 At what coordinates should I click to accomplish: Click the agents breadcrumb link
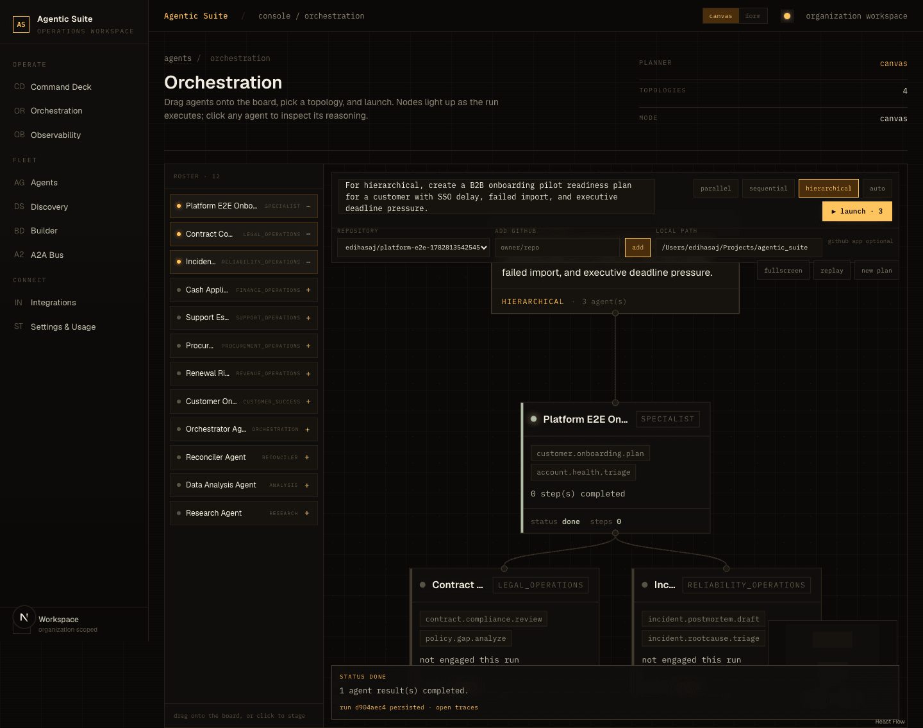click(178, 58)
